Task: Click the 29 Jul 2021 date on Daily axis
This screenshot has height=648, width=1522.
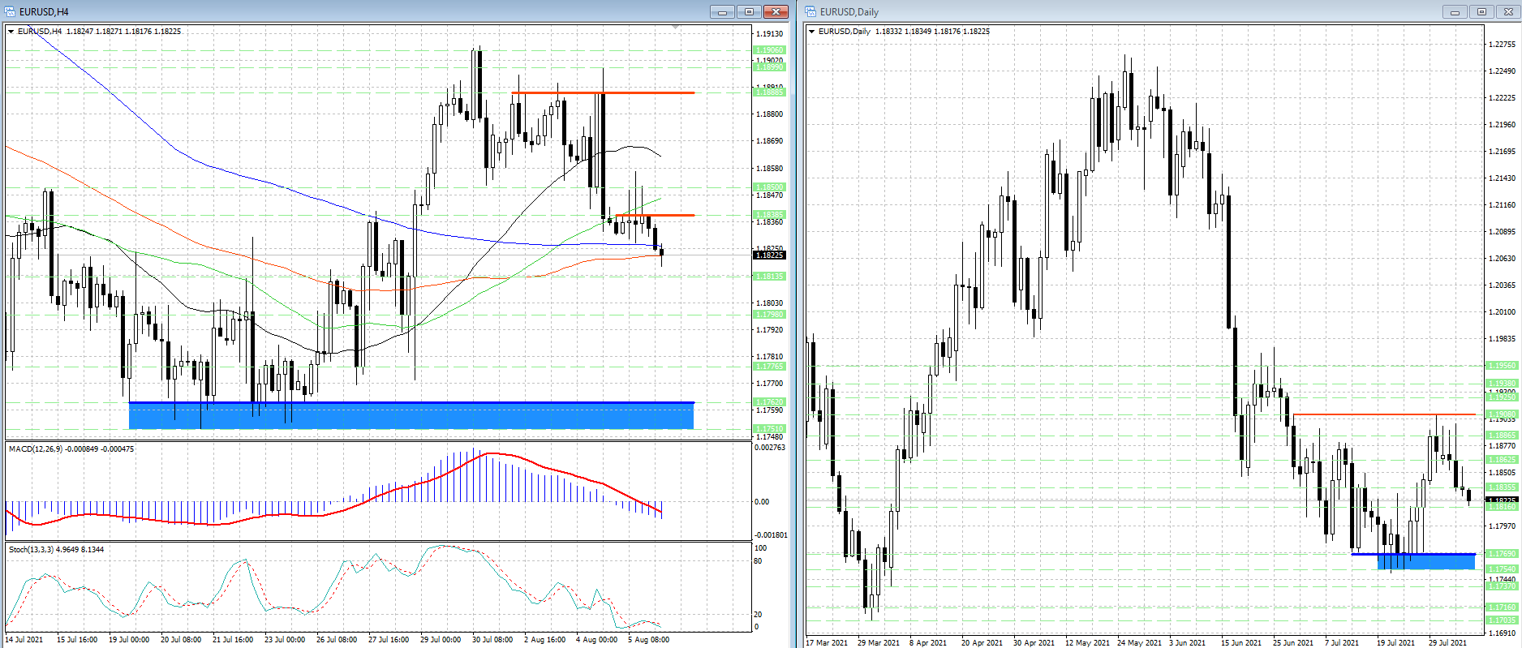Action: pos(1447,643)
